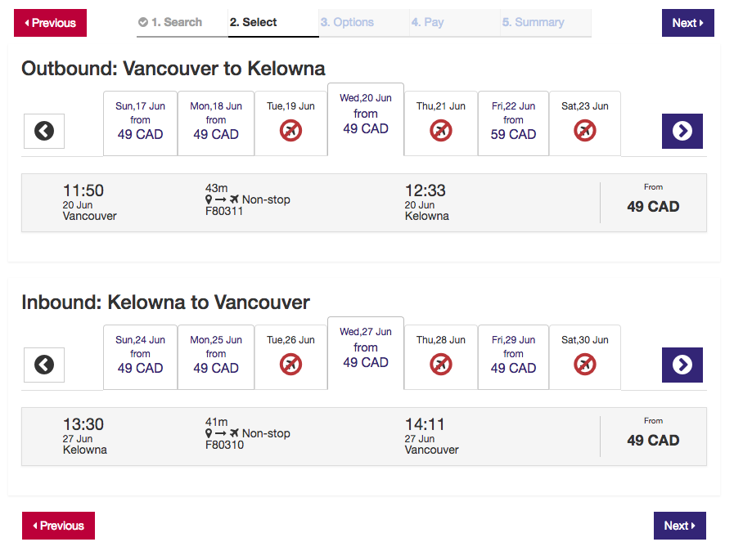Viewport: 752px width, 551px height.
Task: Show earlier outbound dates with left arrow
Action: (x=44, y=131)
